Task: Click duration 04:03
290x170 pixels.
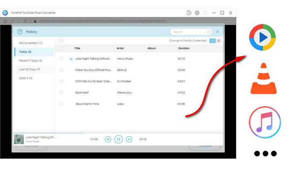Action: [x=181, y=92]
